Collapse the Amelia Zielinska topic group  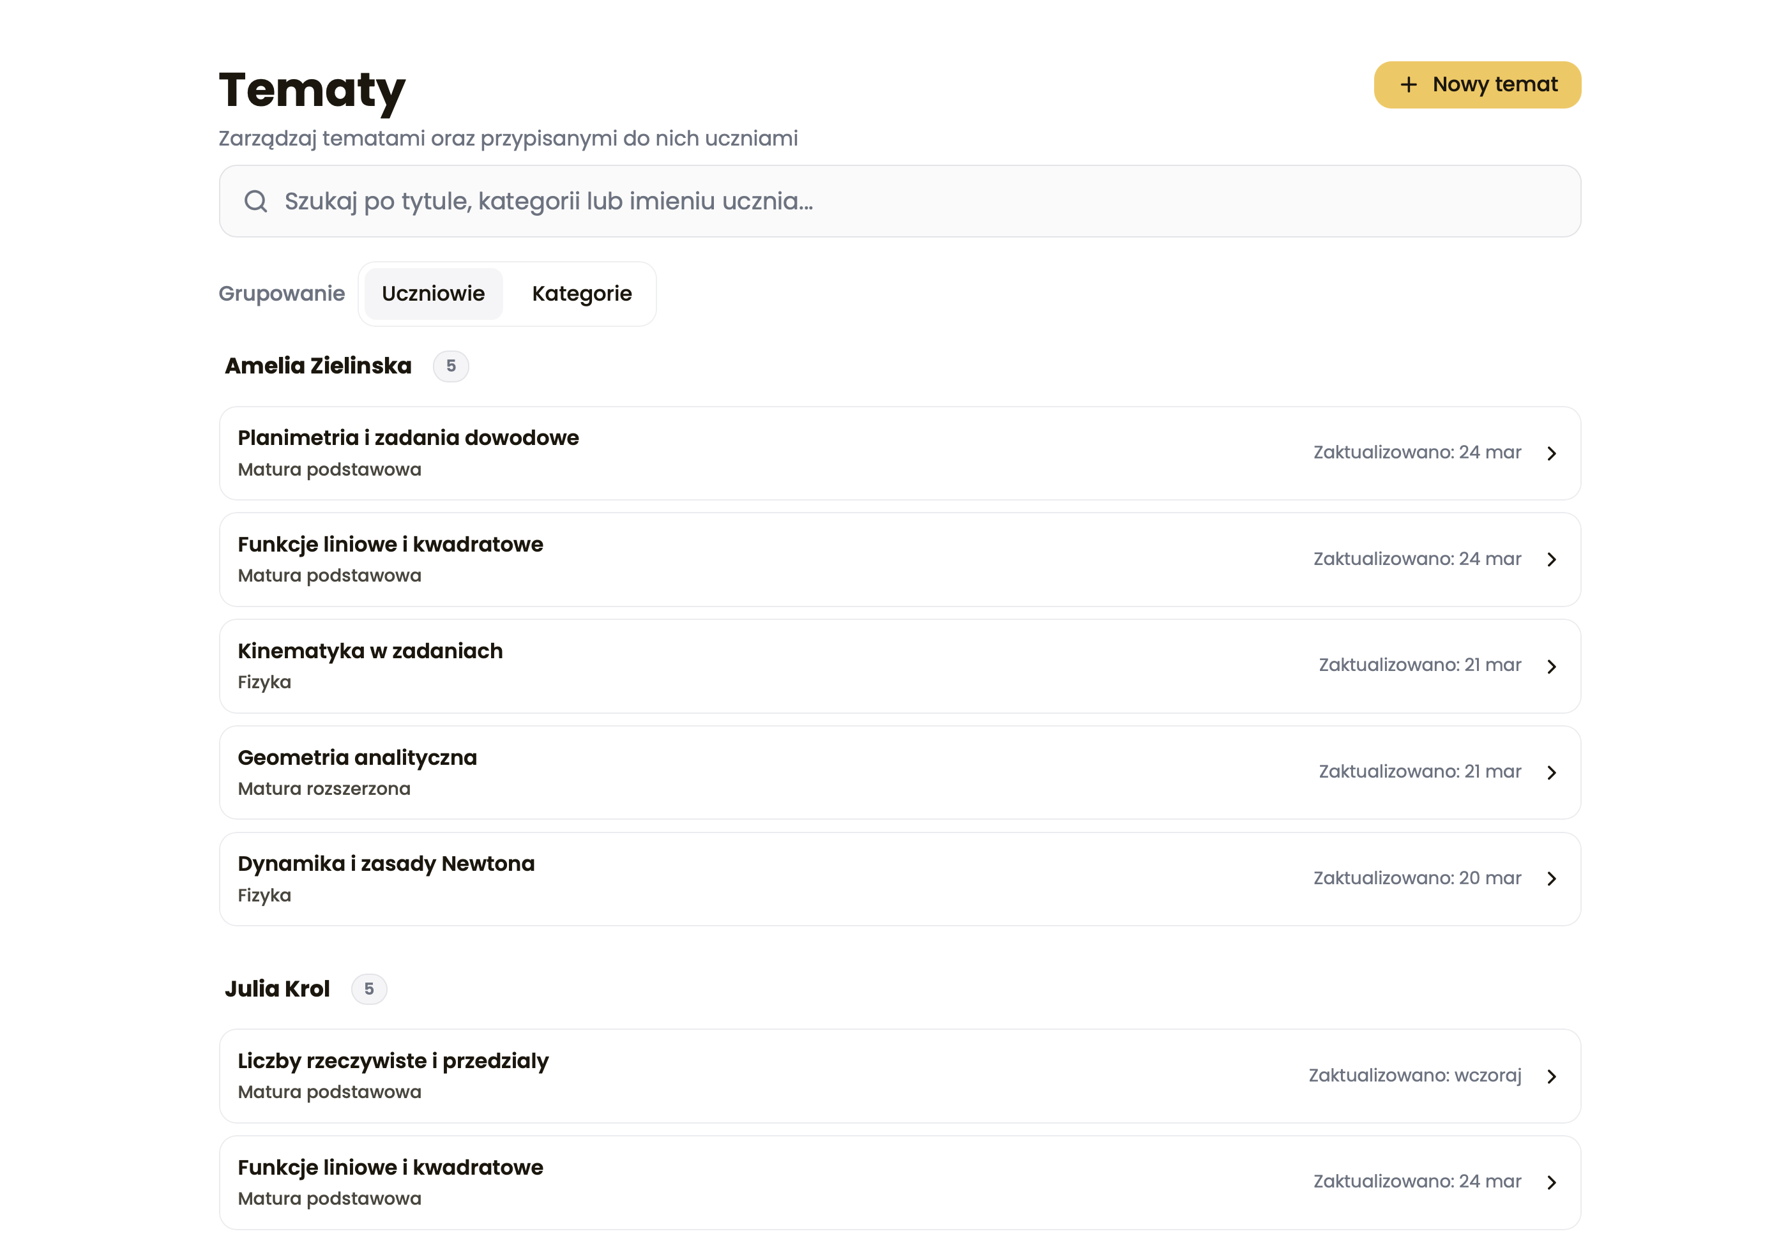click(317, 366)
